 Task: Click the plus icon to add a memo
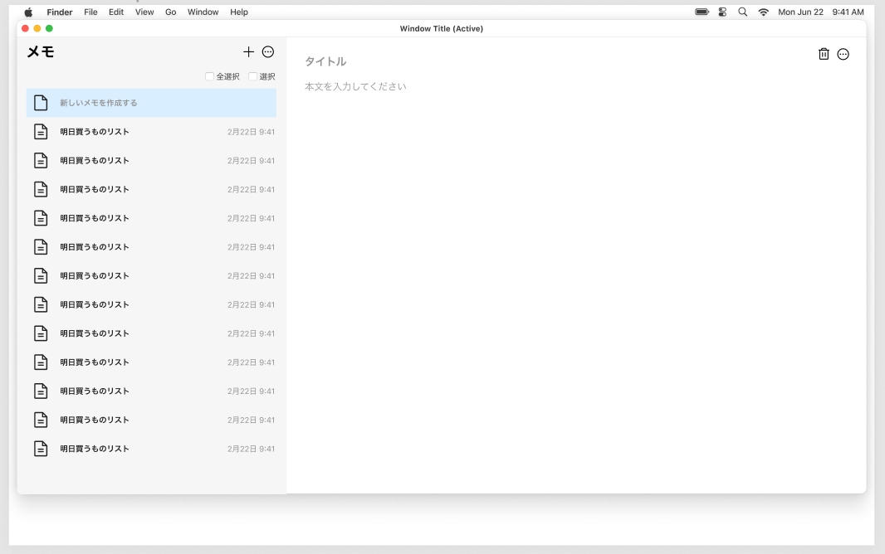point(248,51)
